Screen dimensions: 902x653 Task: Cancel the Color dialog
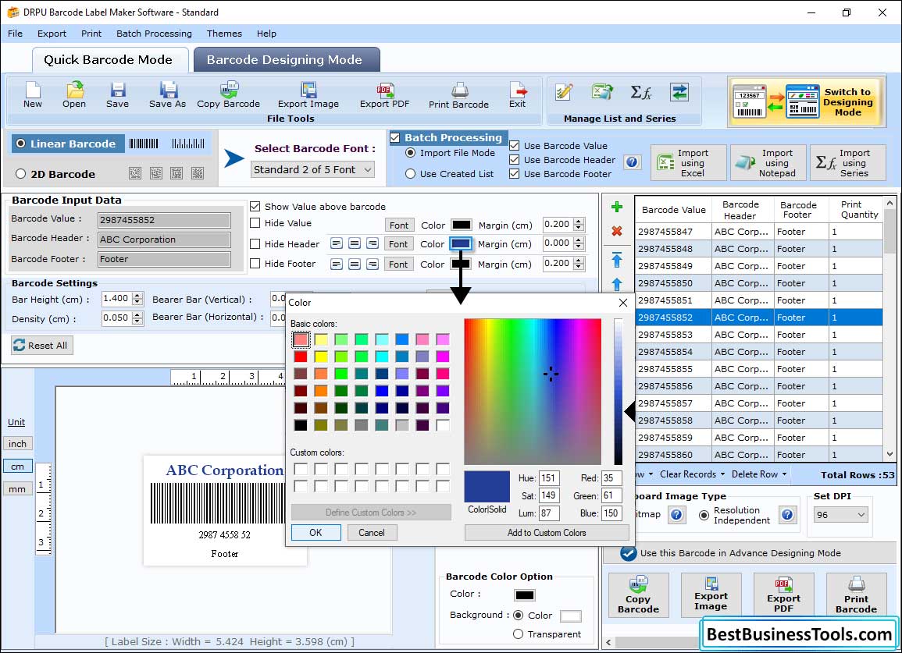(x=372, y=533)
